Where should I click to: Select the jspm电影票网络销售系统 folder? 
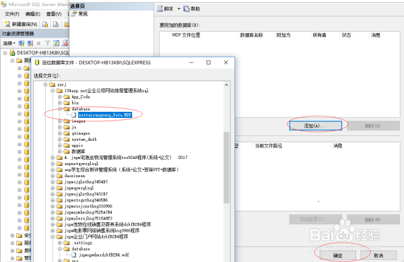[102, 230]
